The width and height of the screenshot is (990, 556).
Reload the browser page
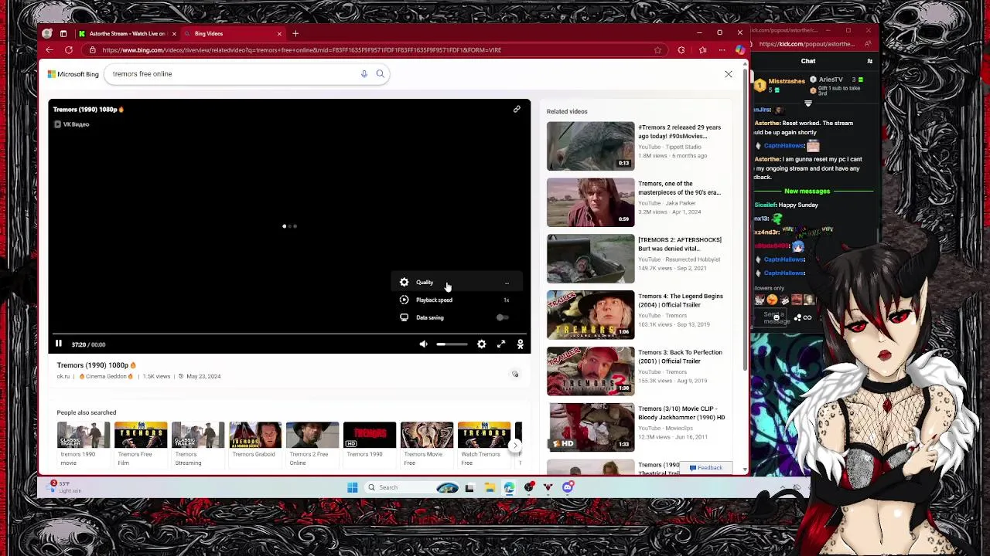(x=69, y=50)
